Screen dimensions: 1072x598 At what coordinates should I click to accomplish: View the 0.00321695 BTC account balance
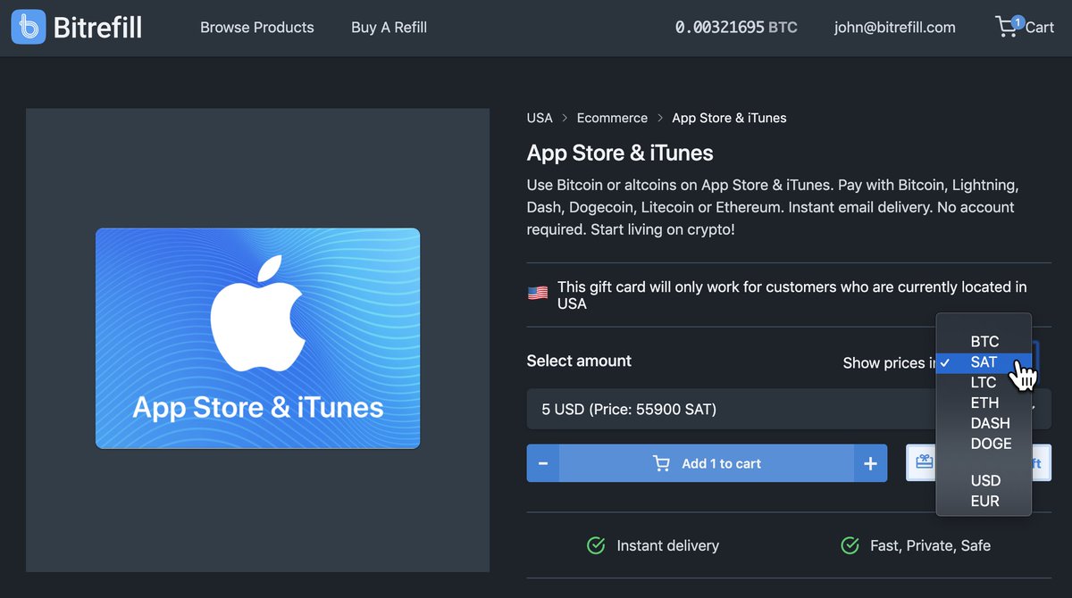coord(736,28)
